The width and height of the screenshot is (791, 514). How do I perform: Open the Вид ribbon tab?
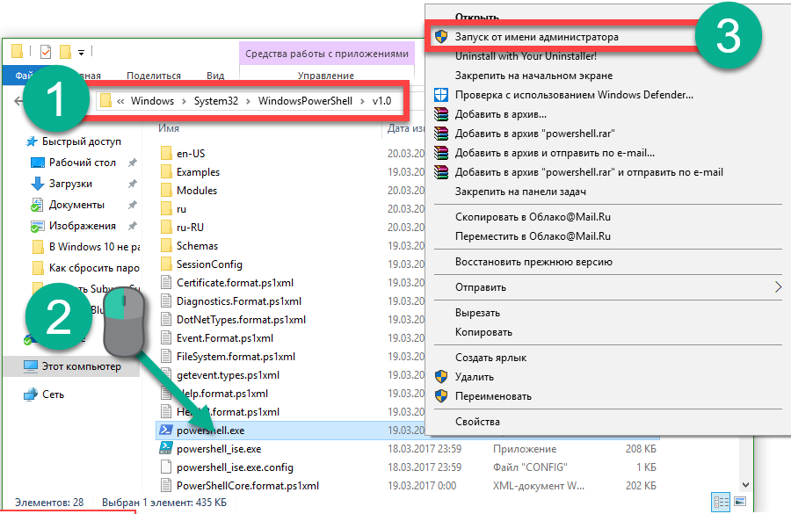click(x=215, y=76)
